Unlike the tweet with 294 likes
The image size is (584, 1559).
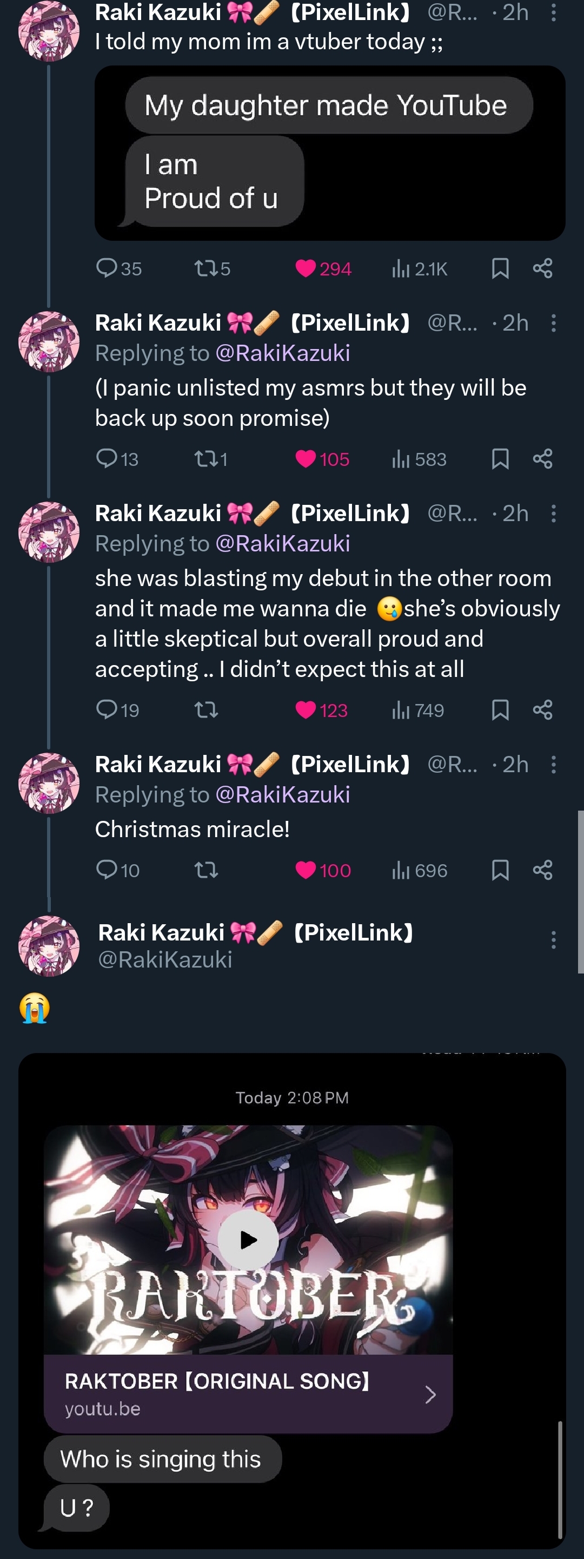(306, 268)
